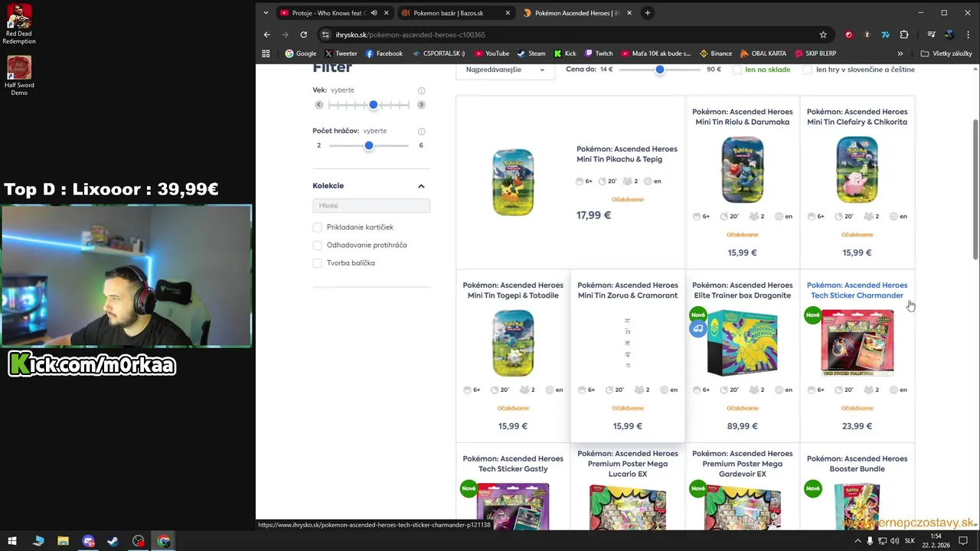980x551 pixels.
Task: Open Mini Tin Pikachu & Tepig product
Action: pyautogui.click(x=626, y=154)
